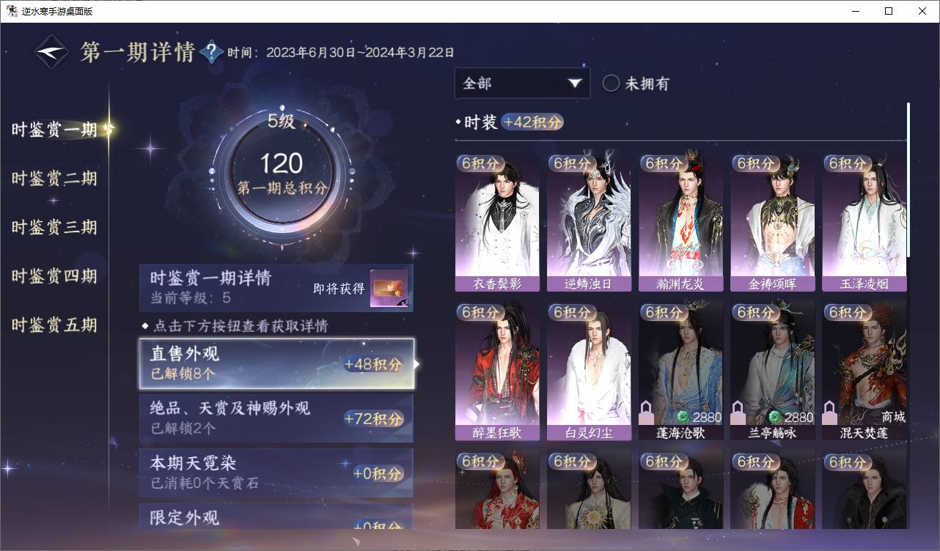Click the lock icon on 混天焚莲
Screen dimensions: 940x551
coord(830,411)
